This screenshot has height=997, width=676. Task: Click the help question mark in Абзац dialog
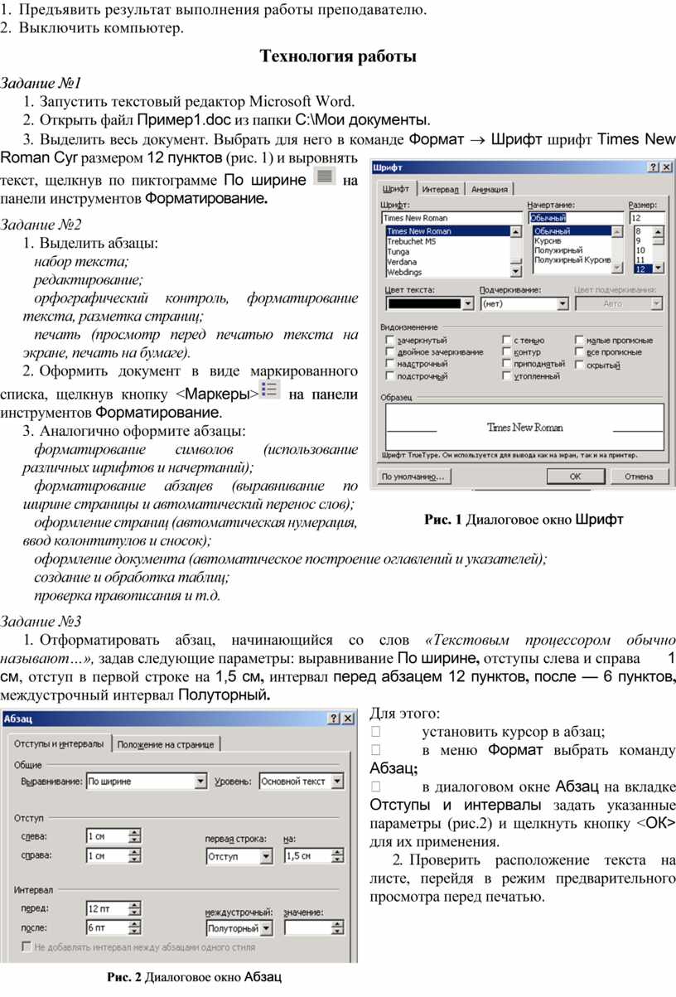[335, 718]
